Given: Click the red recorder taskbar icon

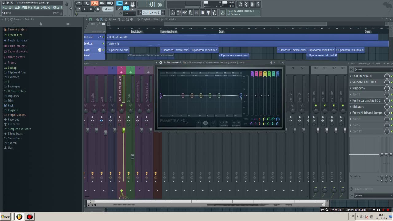Looking at the screenshot, I should 29,217.
